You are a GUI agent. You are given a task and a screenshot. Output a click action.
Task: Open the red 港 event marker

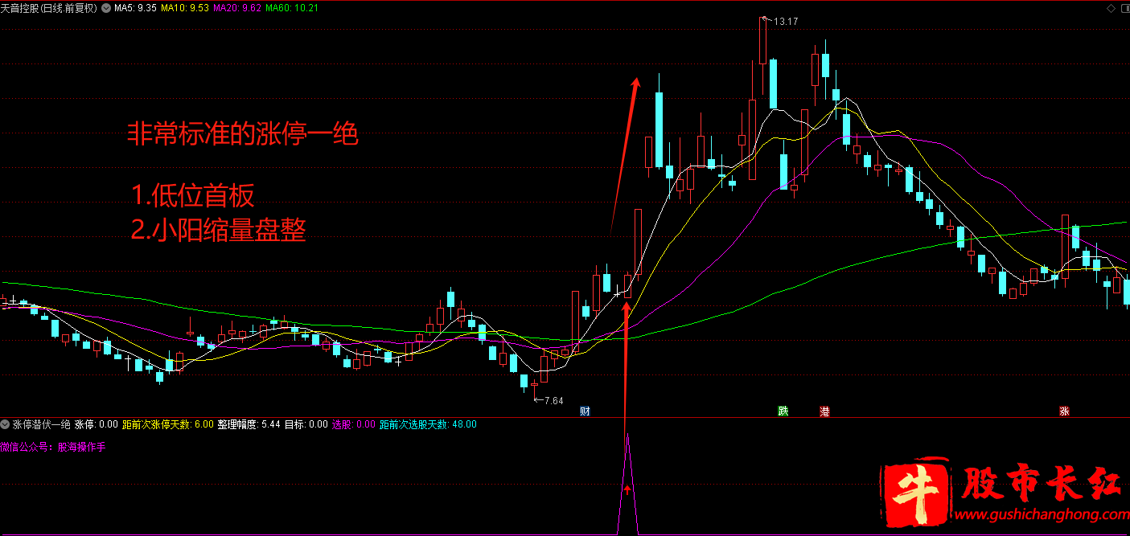tap(824, 411)
